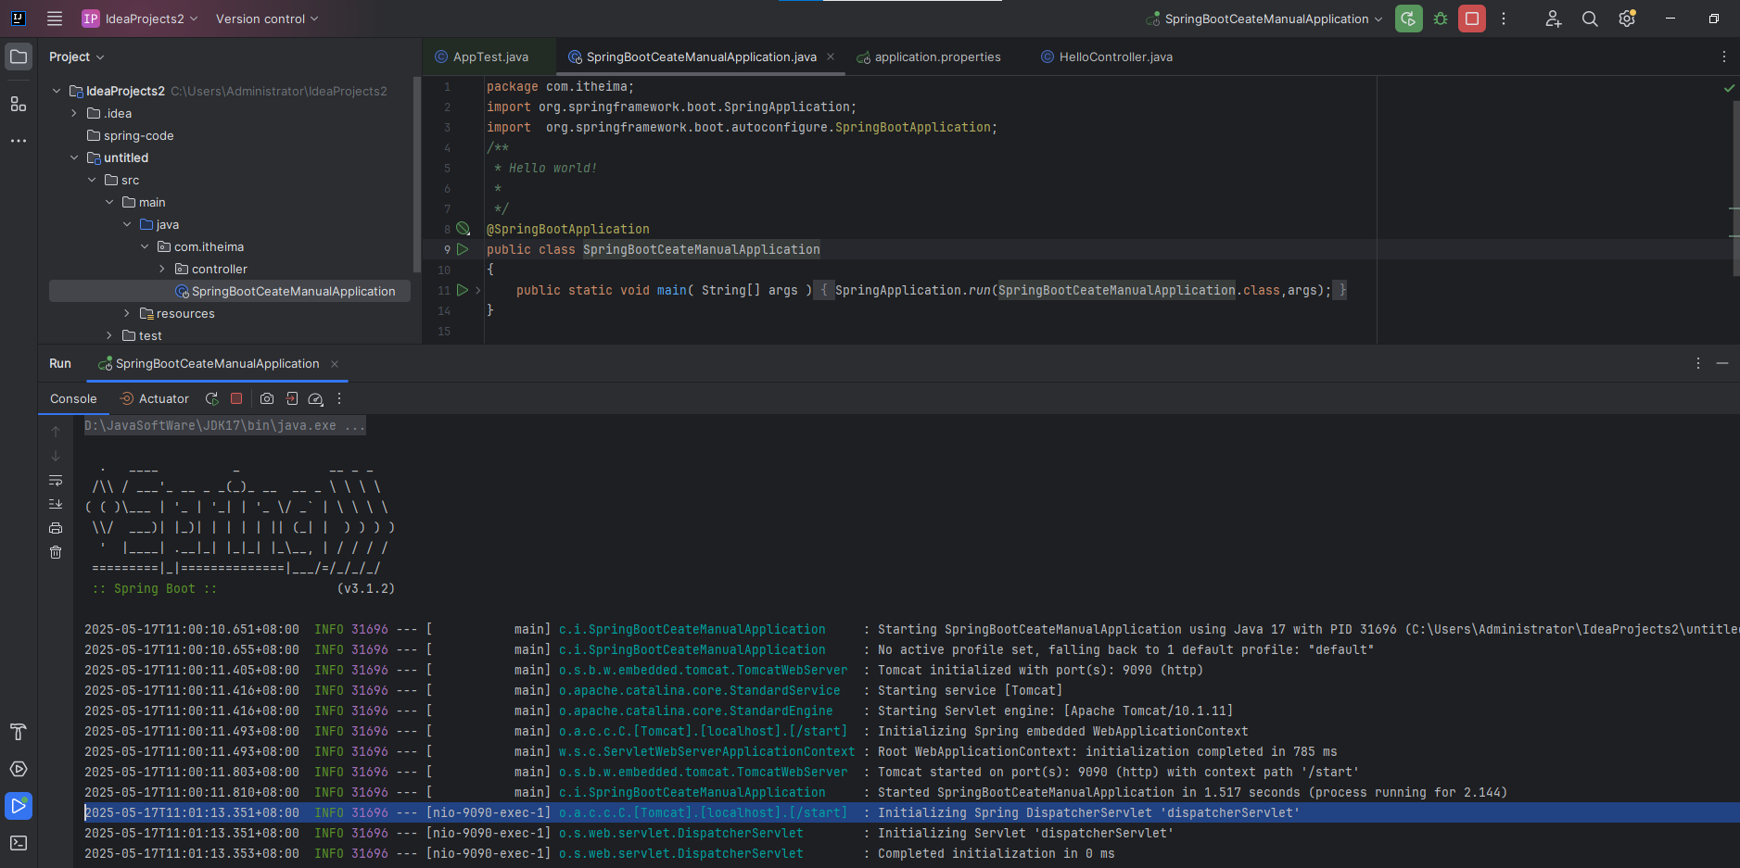Viewport: 1740px width, 868px height.
Task: Open Code With Me add-user icon
Action: coord(1554,19)
